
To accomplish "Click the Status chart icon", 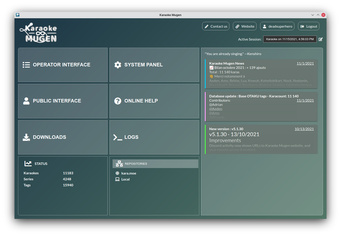I will 28,164.
